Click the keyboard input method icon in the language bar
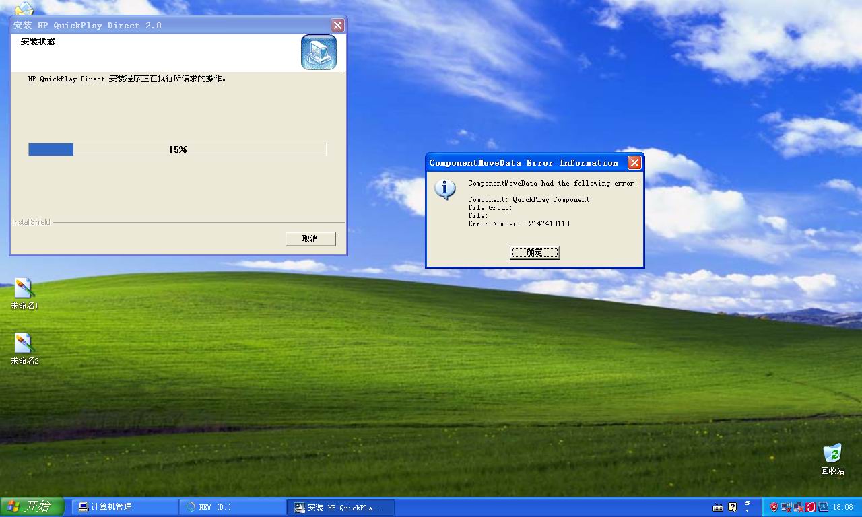The image size is (862, 517). point(718,508)
